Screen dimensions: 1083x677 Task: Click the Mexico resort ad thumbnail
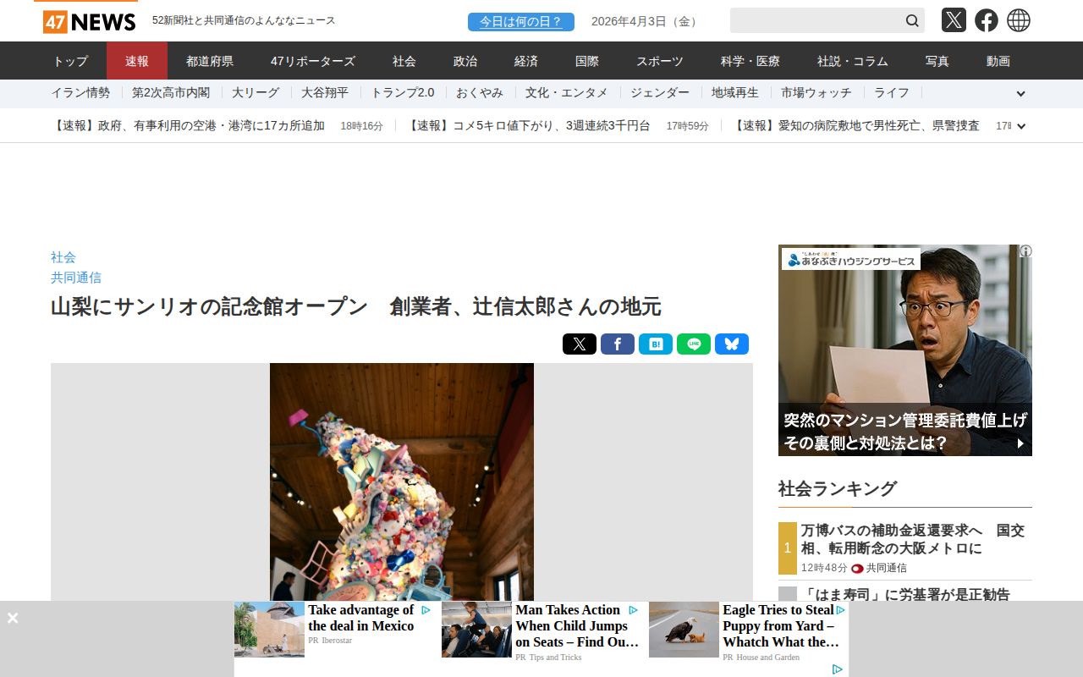[x=269, y=630]
